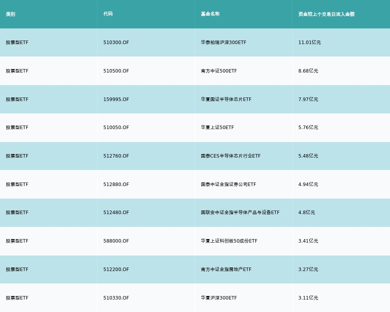This screenshot has height=312, width=390.
Task: Click 股票型ETF in the 588000.OF row
Action: coord(17,241)
